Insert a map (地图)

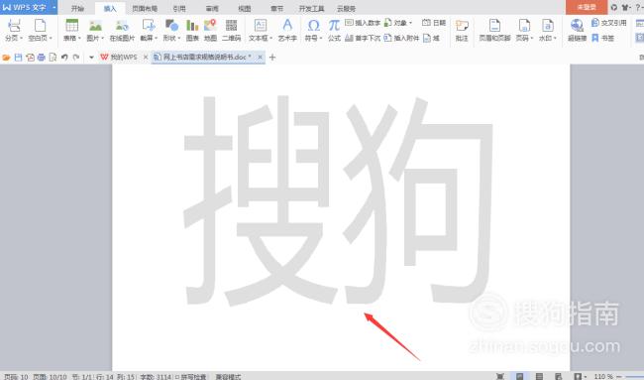pos(210,30)
